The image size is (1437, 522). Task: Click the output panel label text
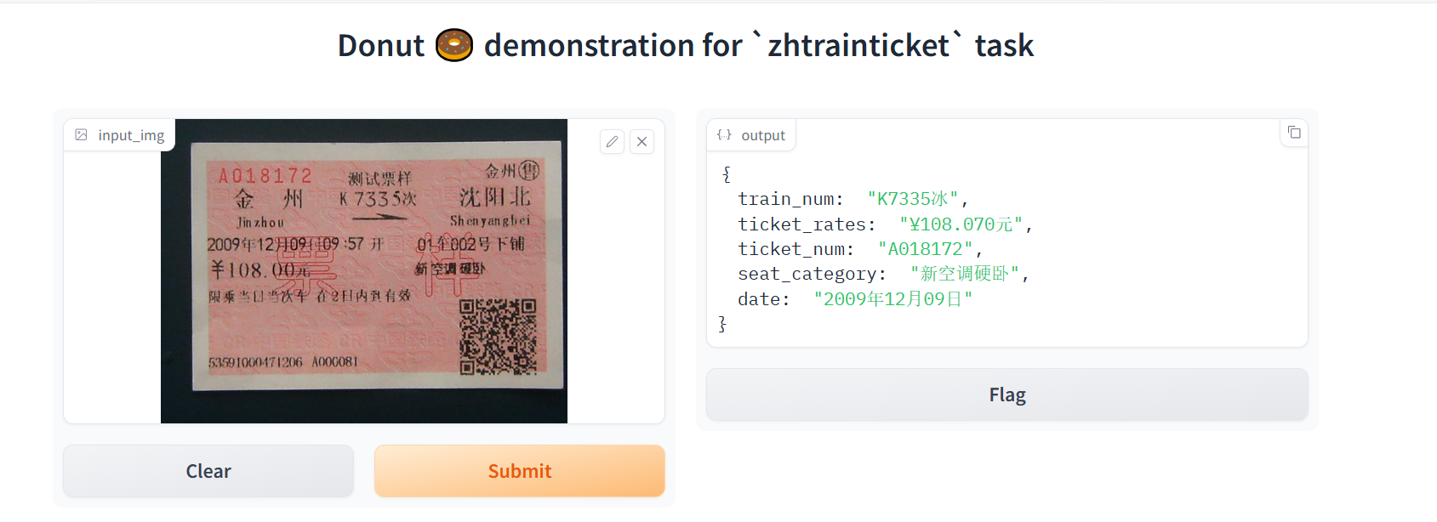[763, 135]
